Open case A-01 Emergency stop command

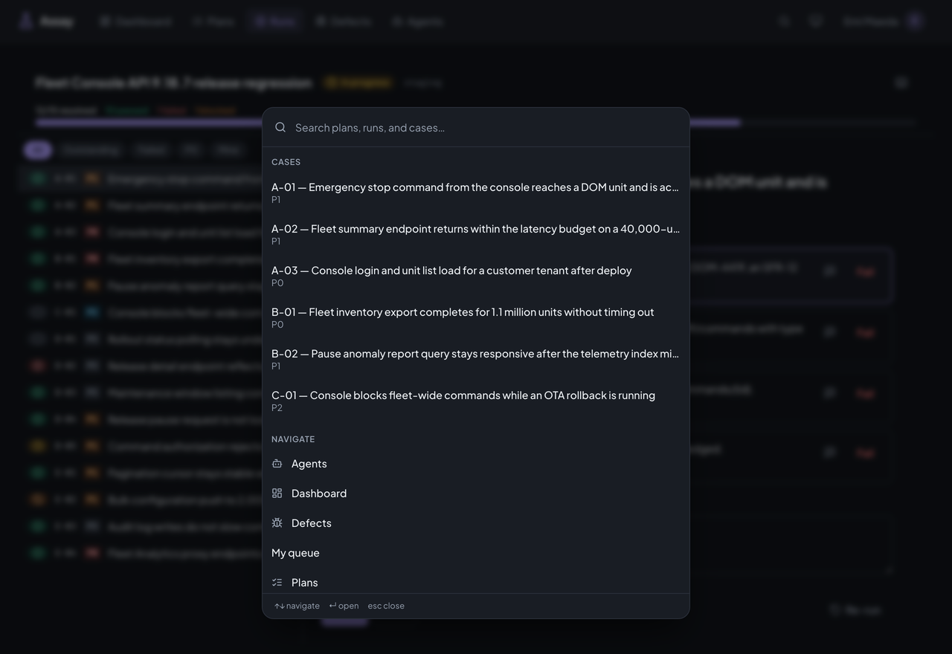click(x=476, y=192)
